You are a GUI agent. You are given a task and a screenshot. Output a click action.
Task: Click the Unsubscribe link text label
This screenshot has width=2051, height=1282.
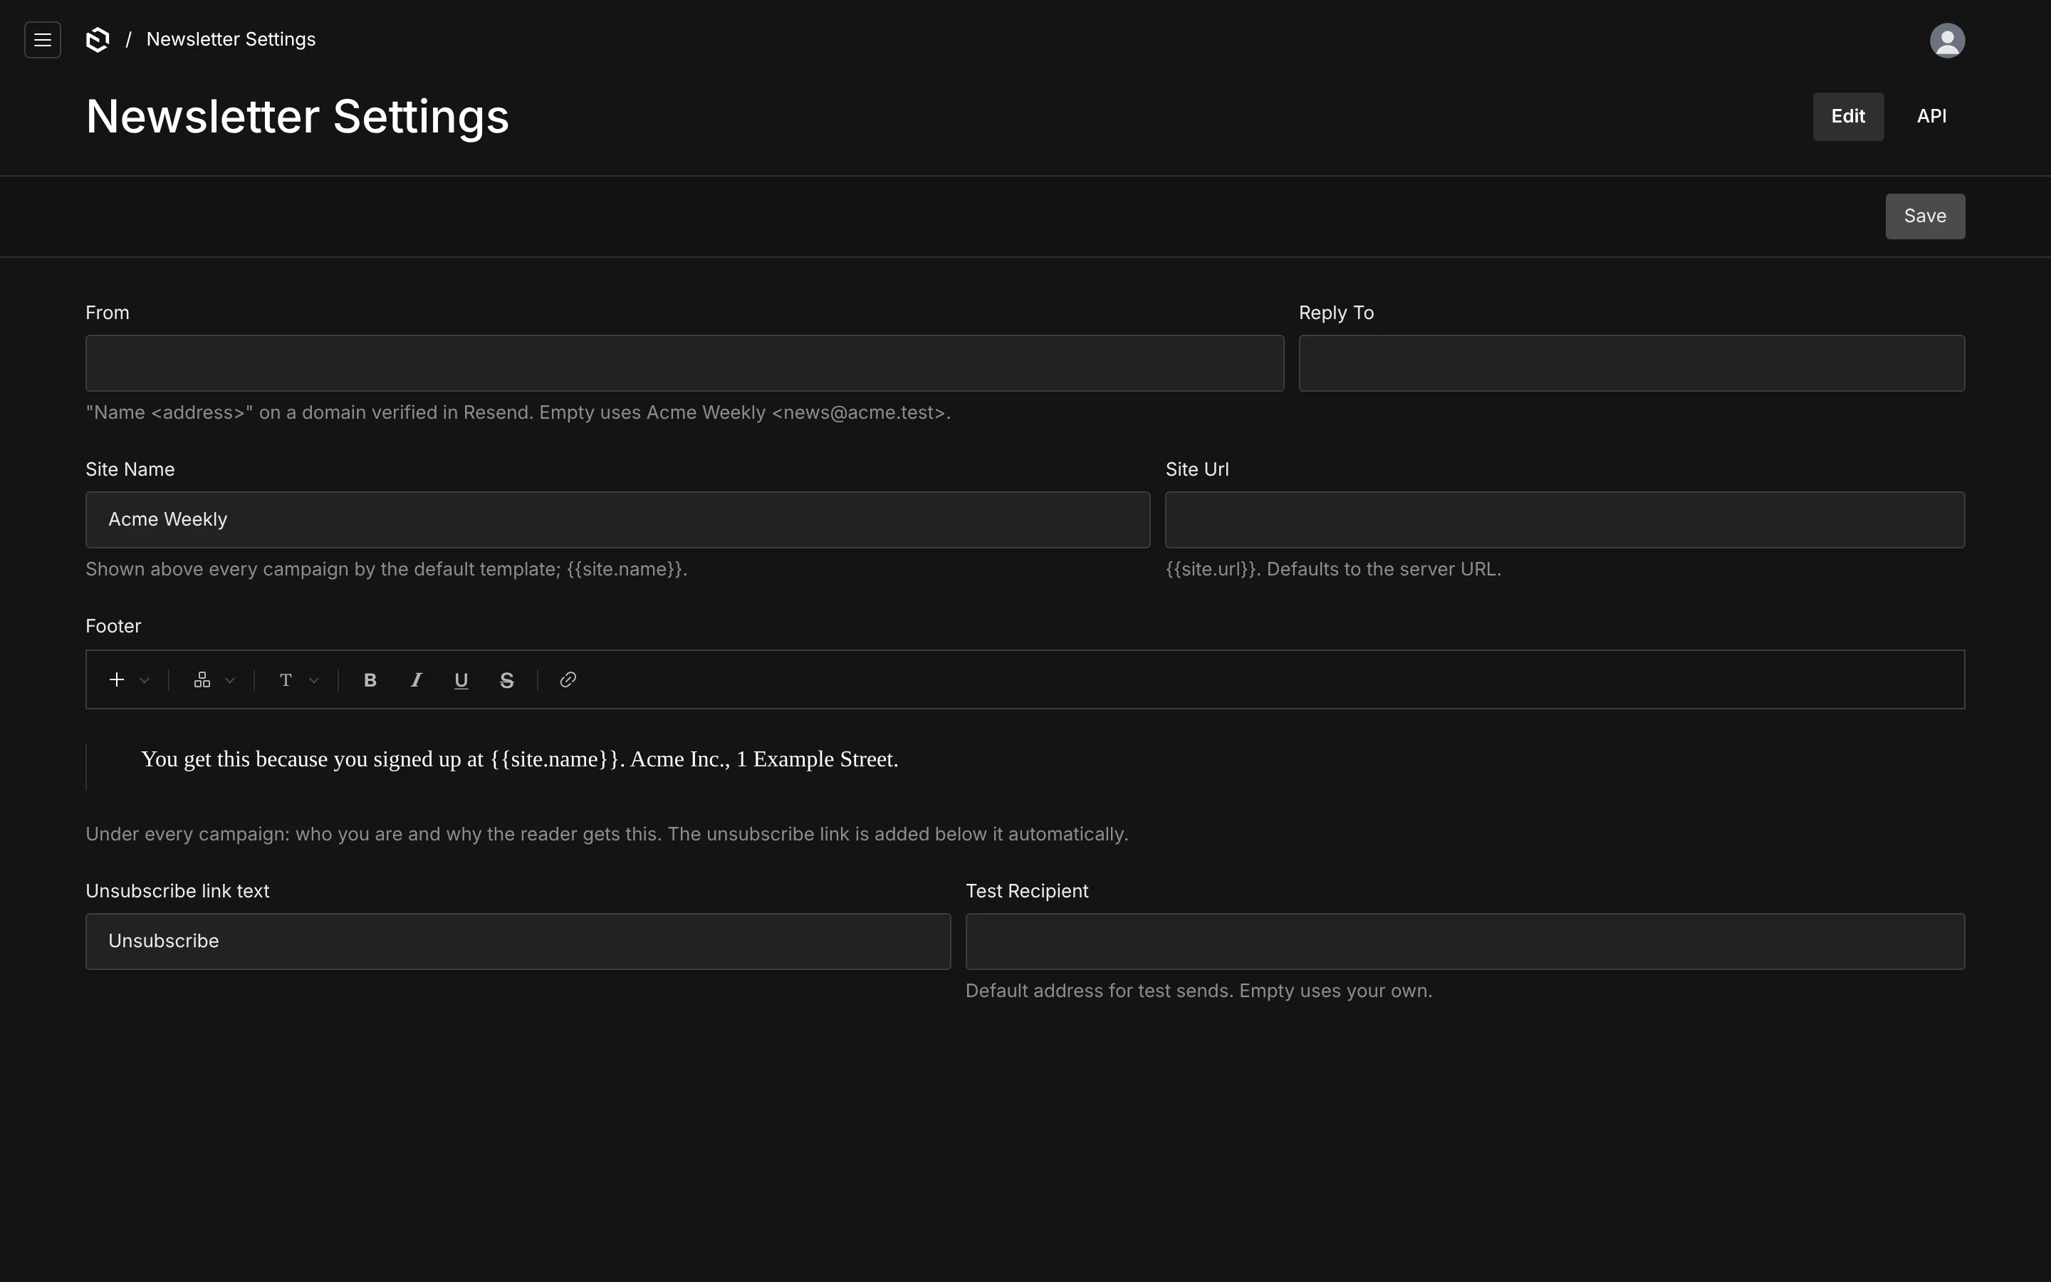point(177,891)
